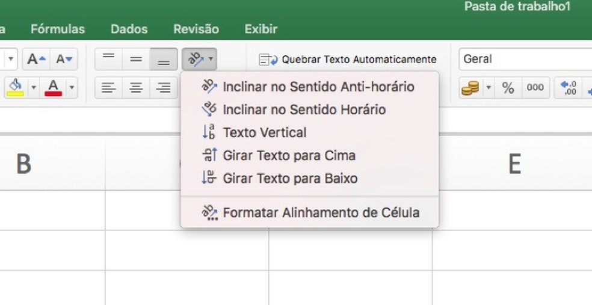Apply percent style format
This screenshot has height=305, width=592.
click(x=508, y=88)
